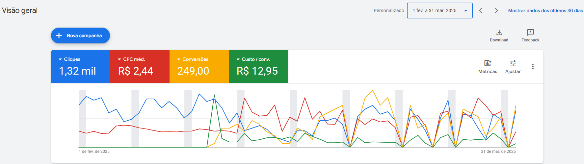Go to previous date period arrow
Screen dimensions: 584x164
click(x=481, y=11)
